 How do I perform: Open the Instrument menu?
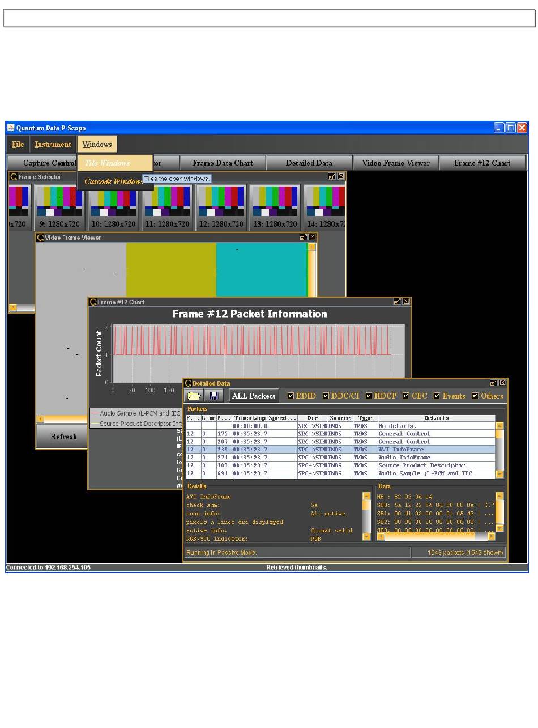click(53, 144)
